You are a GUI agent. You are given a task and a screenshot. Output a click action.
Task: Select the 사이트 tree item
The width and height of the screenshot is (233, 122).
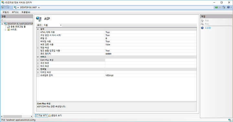[x=13, y=30]
